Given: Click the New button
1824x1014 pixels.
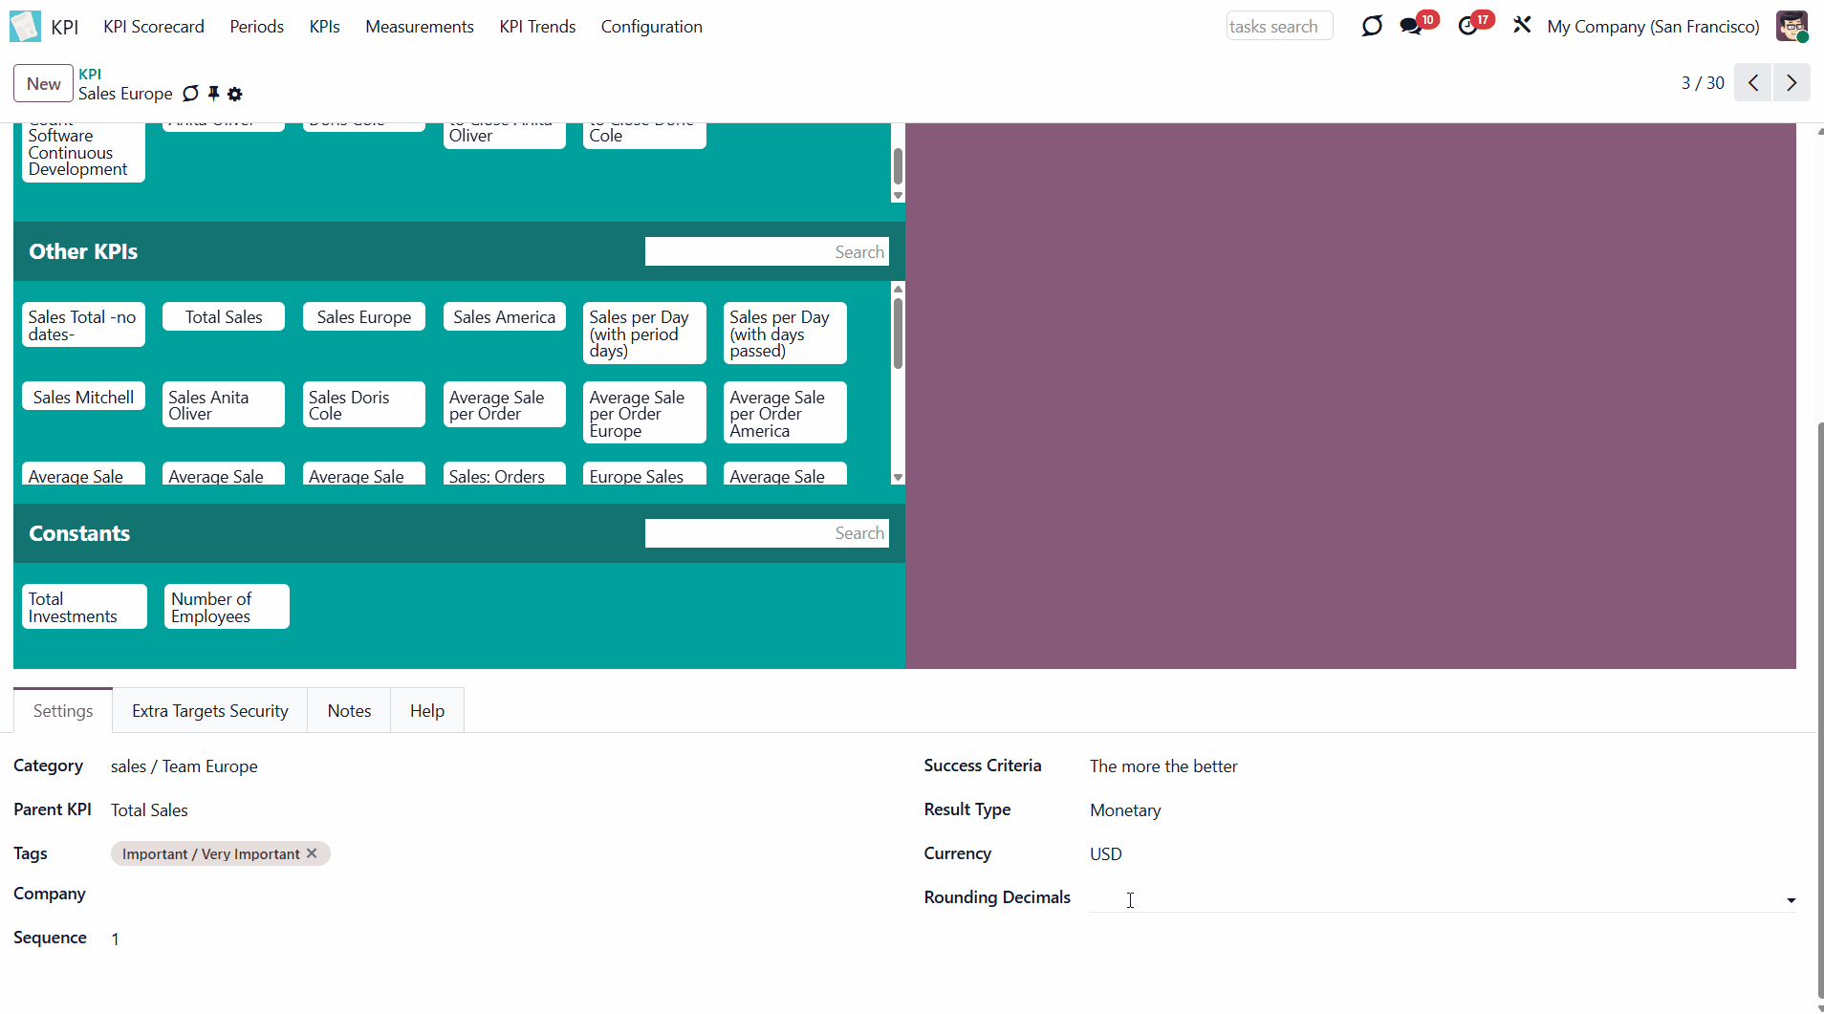Looking at the screenshot, I should [x=43, y=83].
